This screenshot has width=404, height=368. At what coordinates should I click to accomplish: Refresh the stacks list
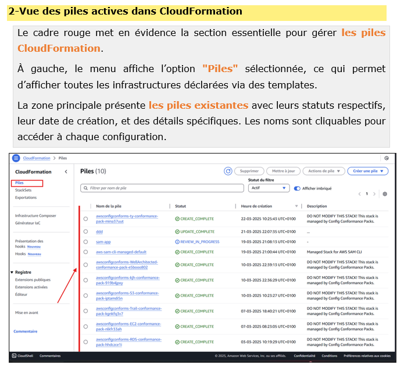pos(228,171)
